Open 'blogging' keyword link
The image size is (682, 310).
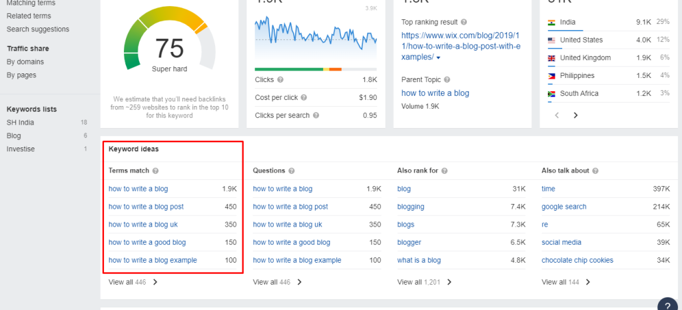click(410, 207)
